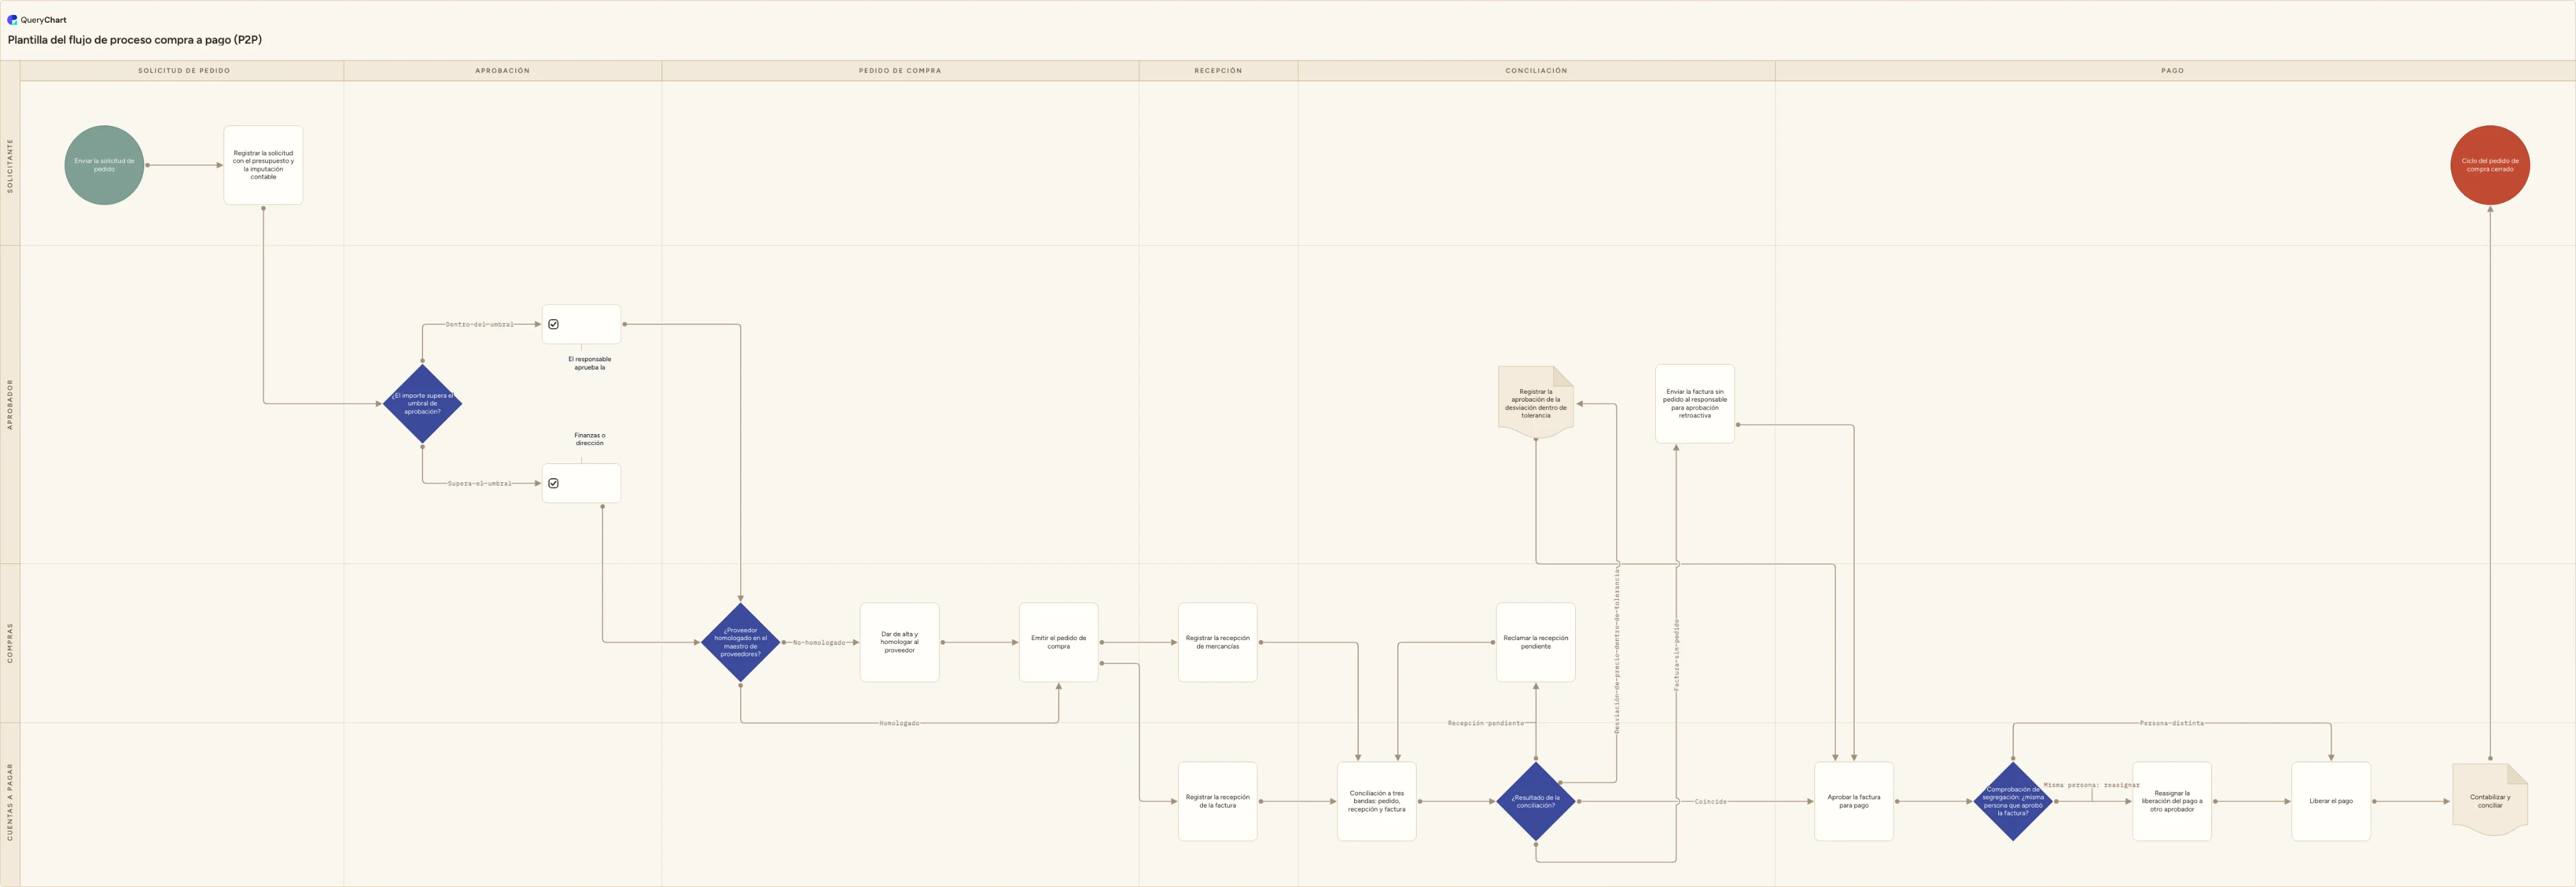This screenshot has width=2576, height=887.
Task: Select the 'Comprobación de segregación' decision diamond
Action: pyautogui.click(x=2012, y=801)
